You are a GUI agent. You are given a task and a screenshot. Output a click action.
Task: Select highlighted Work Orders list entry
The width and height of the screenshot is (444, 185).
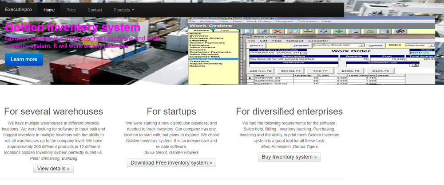pos(214,59)
